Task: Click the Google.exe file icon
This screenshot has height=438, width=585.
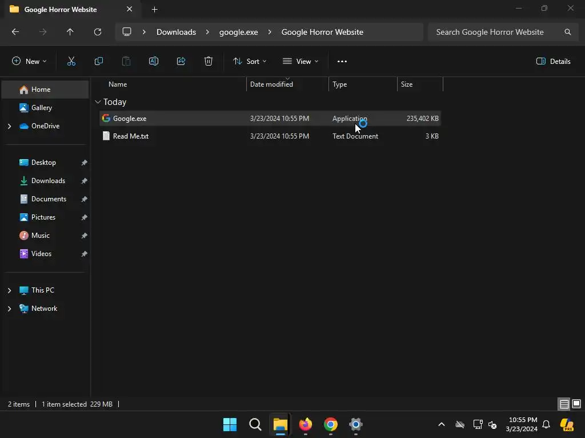Action: click(106, 119)
